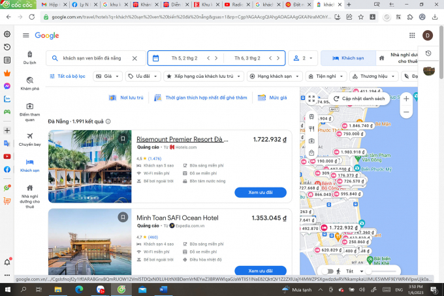
Task: Open the Thương hiệu brand dropdown
Action: coord(373,76)
